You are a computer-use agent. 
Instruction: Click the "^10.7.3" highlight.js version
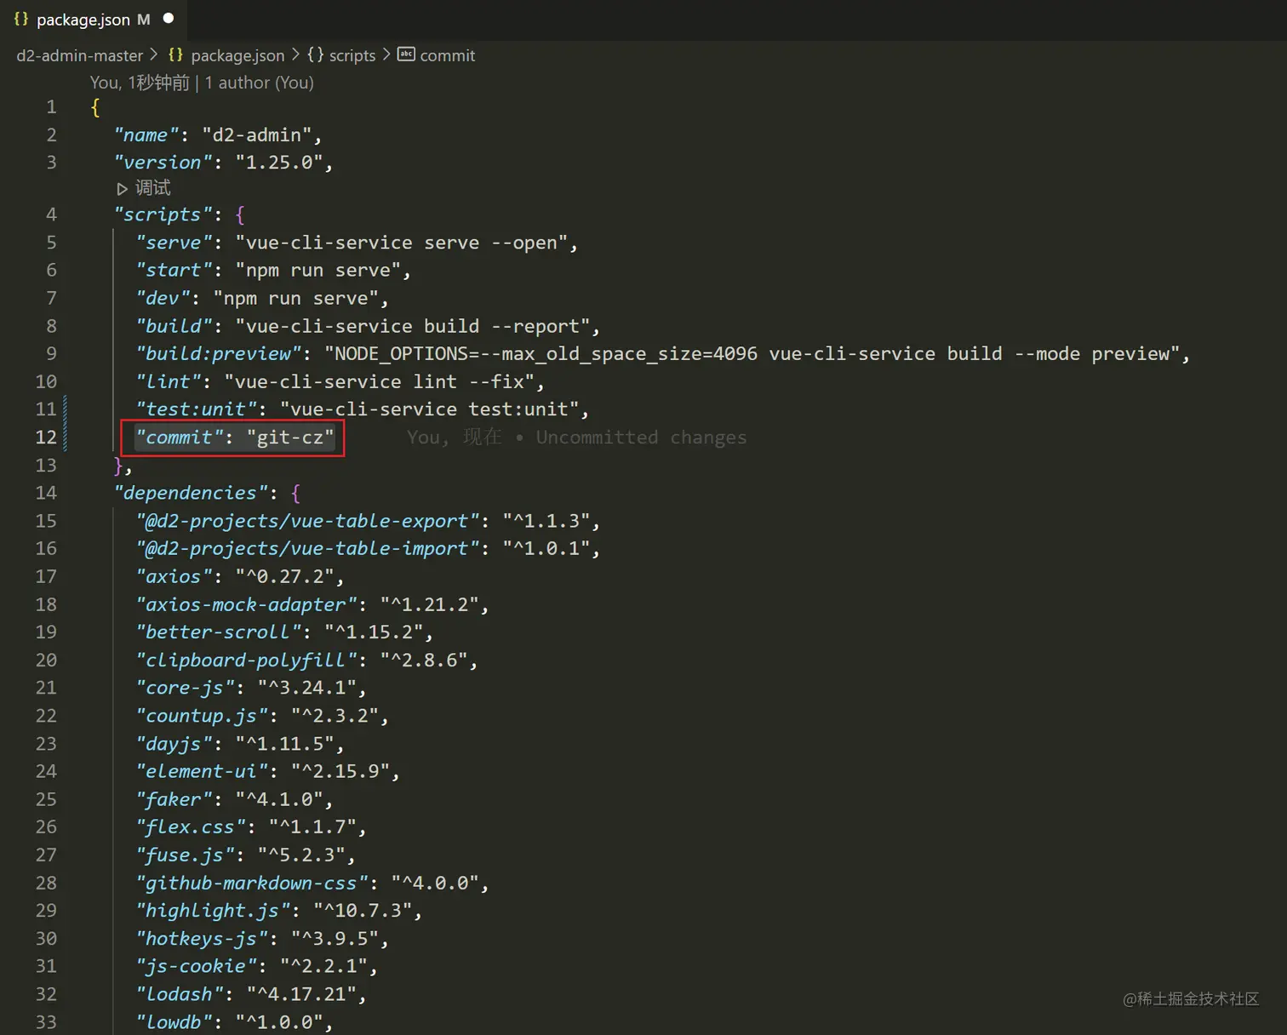coord(363,911)
